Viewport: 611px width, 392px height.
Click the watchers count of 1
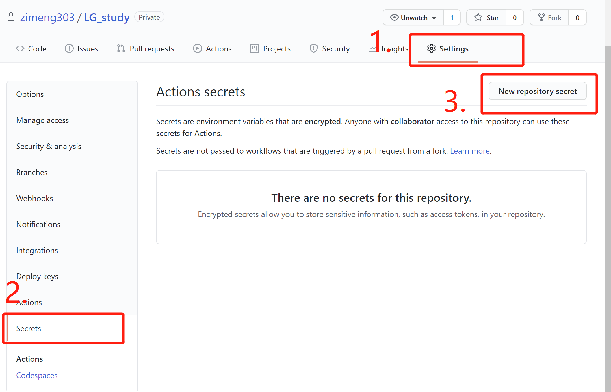[x=452, y=18]
